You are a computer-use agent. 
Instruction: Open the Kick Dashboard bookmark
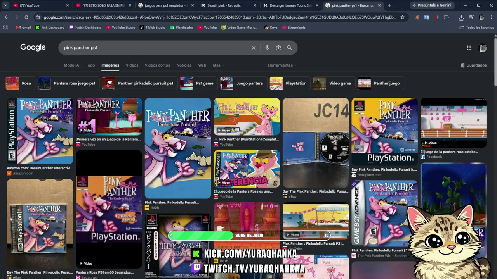pos(50,28)
